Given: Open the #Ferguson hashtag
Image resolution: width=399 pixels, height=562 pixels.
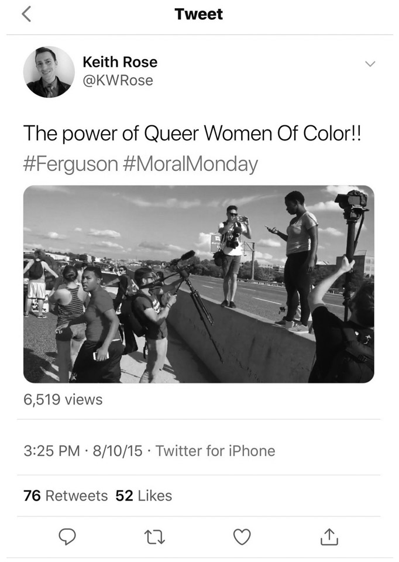Looking at the screenshot, I should pos(71,164).
